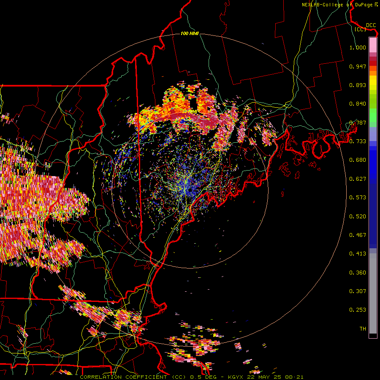Select the 0.787 legend value
380x380 pixels.
tap(358, 122)
